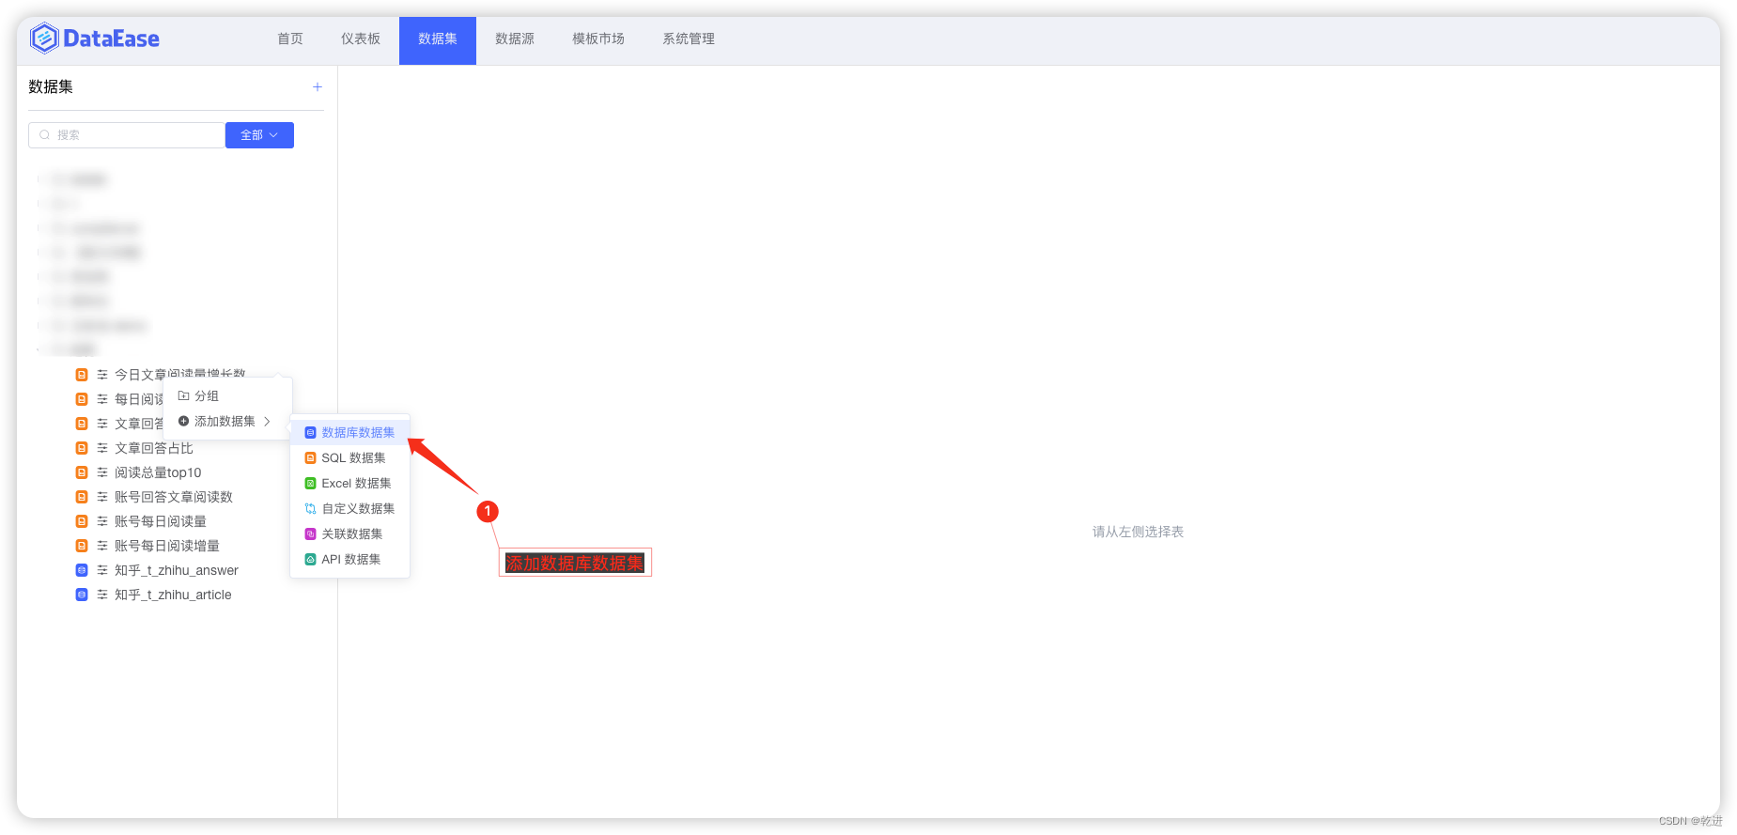Open dataset 账号每日阅读增量

(167, 546)
